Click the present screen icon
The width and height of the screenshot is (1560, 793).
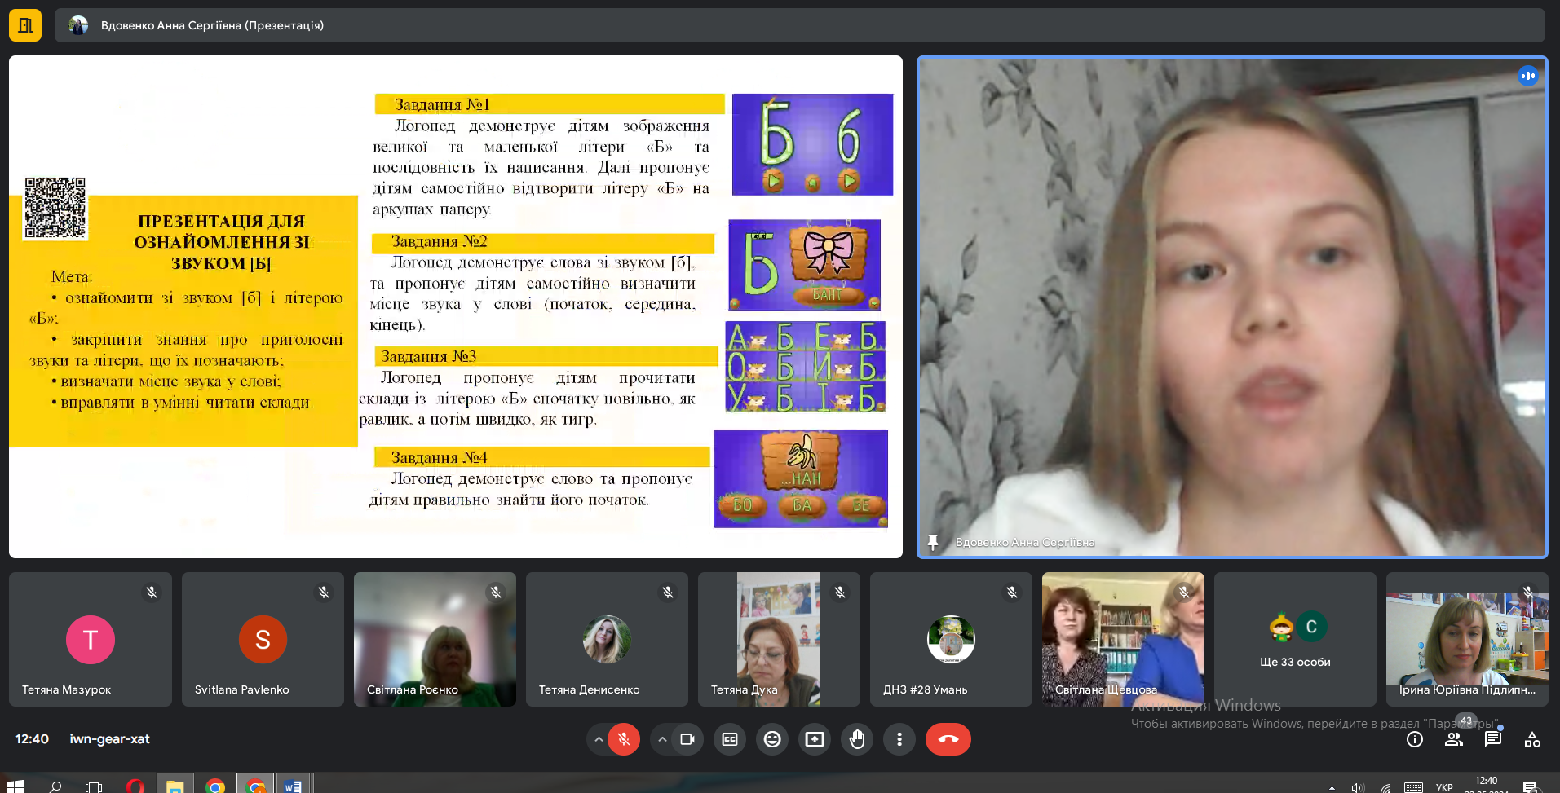tap(815, 739)
